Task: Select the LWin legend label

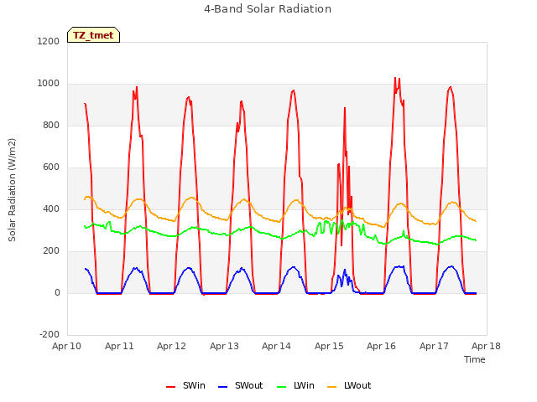Action: coord(304,385)
